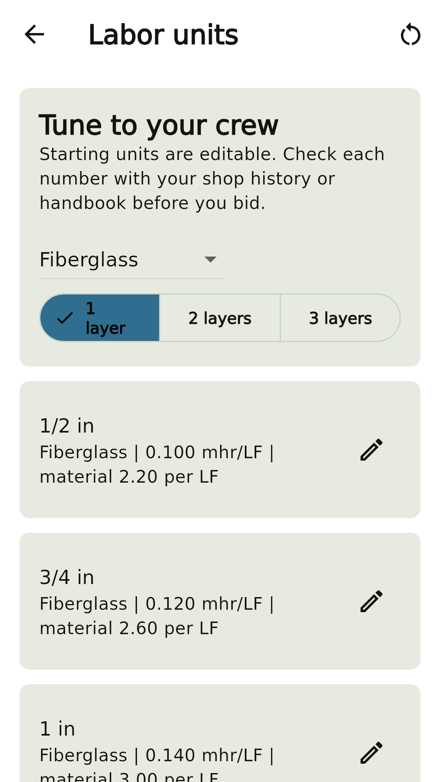Edit the 1 in fiberglass unit
The width and height of the screenshot is (440, 782).
coord(372,753)
